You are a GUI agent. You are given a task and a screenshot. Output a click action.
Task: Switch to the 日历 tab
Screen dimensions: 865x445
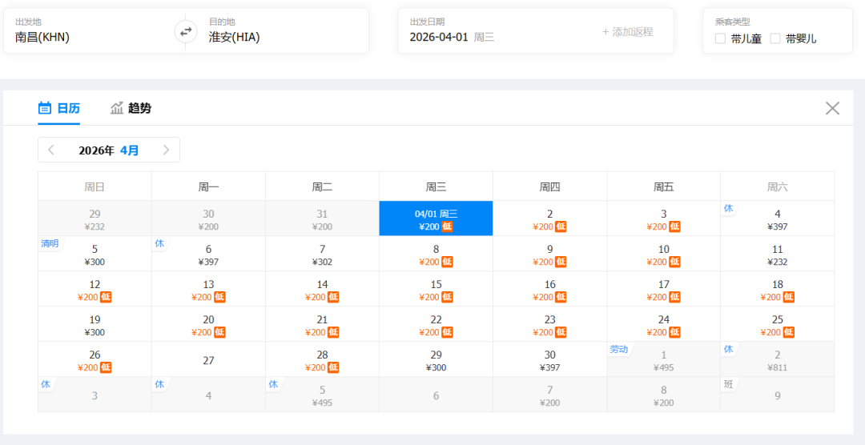click(x=68, y=108)
